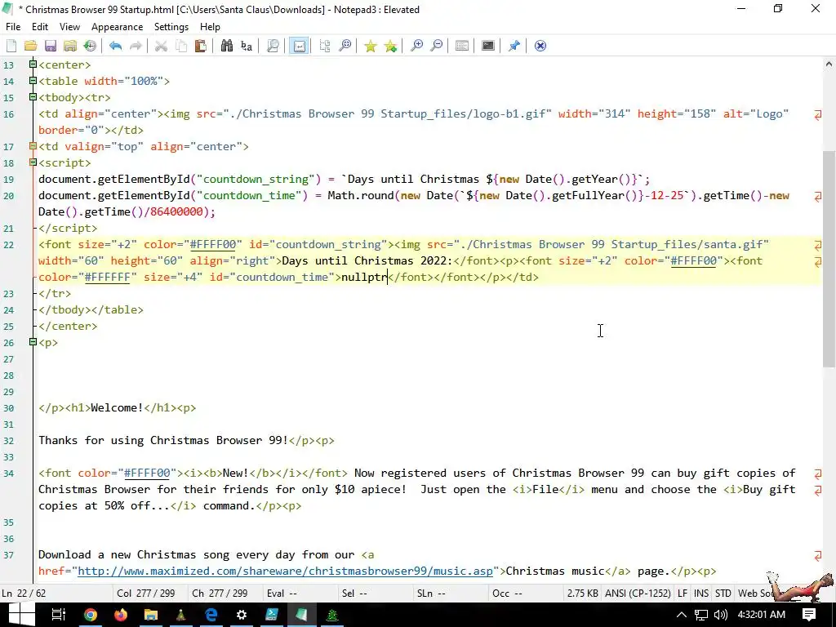Zoom in with the plus magnifier

(x=416, y=46)
